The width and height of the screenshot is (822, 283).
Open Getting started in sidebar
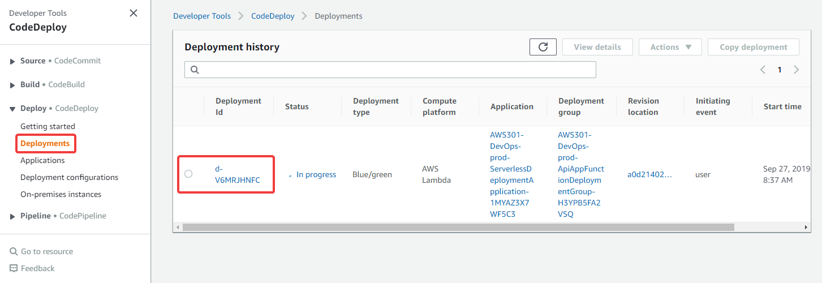pyautogui.click(x=48, y=126)
